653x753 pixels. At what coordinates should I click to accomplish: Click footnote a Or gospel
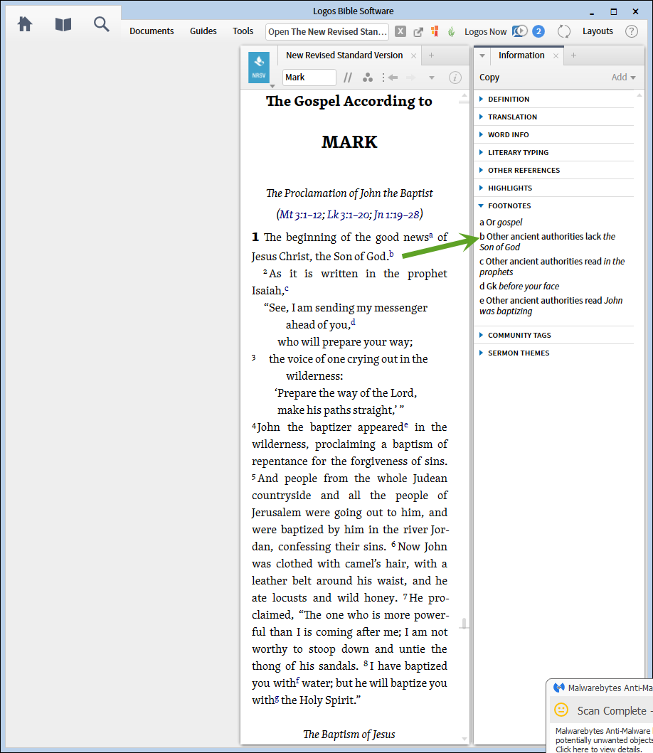501,223
